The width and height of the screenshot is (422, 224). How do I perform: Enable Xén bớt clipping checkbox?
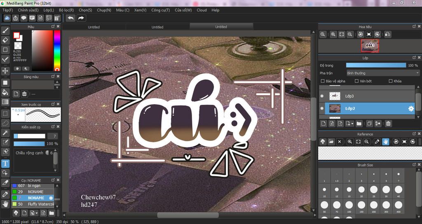(x=356, y=81)
